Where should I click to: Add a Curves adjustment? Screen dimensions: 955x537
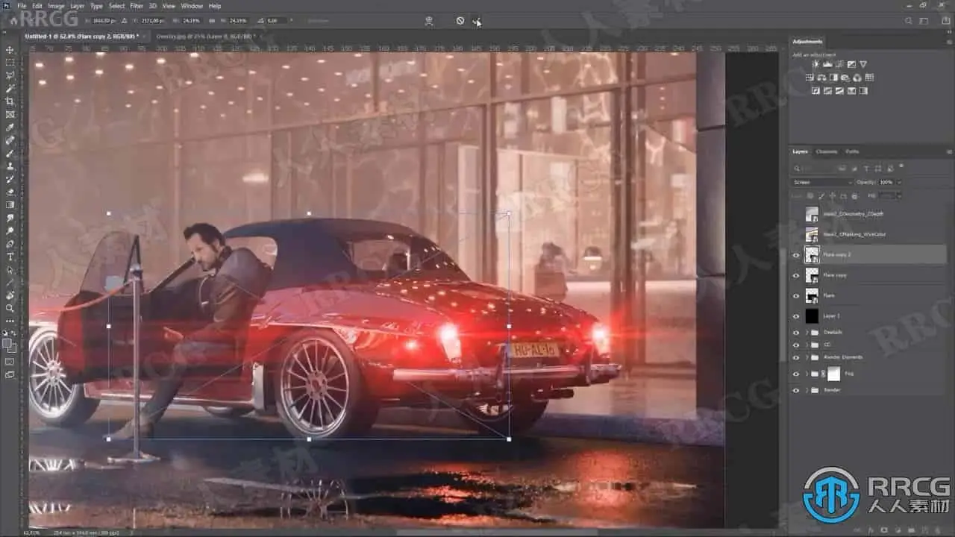839,65
